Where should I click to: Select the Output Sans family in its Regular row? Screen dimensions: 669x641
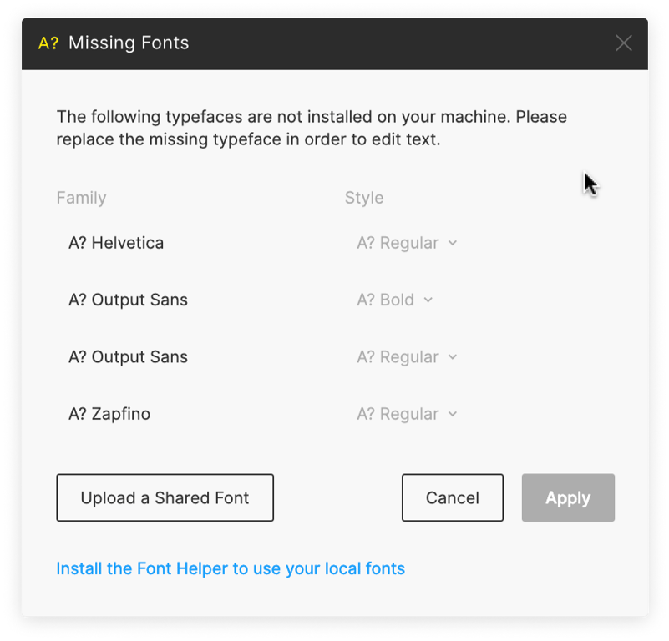coord(139,357)
